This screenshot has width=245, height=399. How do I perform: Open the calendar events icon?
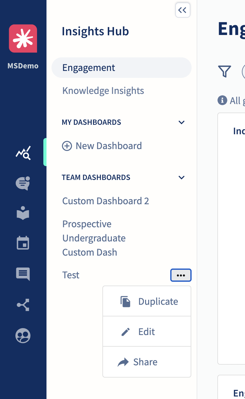coord(23,243)
